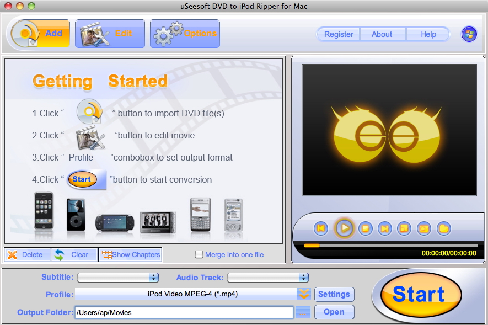Click the large Start conversion button
Viewport: 488px width, 325px height.
(421, 295)
